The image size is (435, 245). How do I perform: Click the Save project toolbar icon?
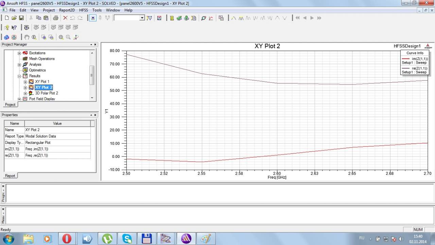(21, 18)
